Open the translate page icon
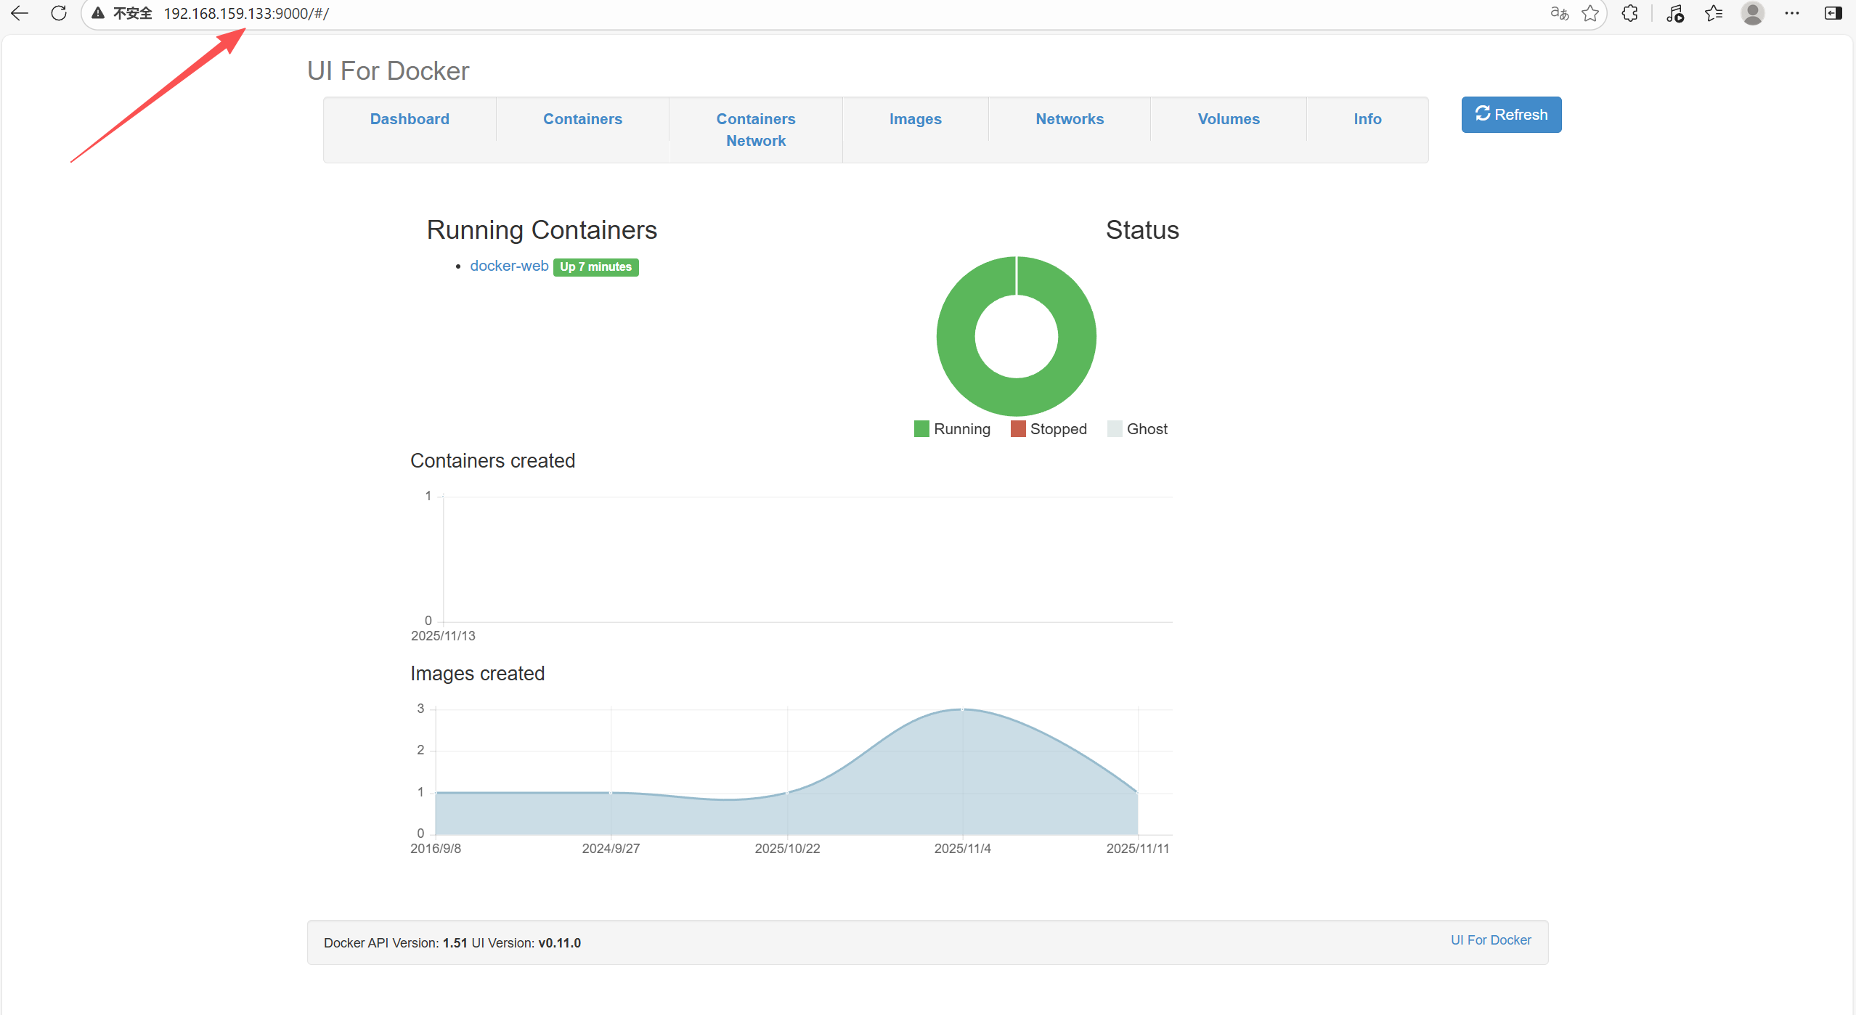The width and height of the screenshot is (1856, 1015). [x=1559, y=13]
